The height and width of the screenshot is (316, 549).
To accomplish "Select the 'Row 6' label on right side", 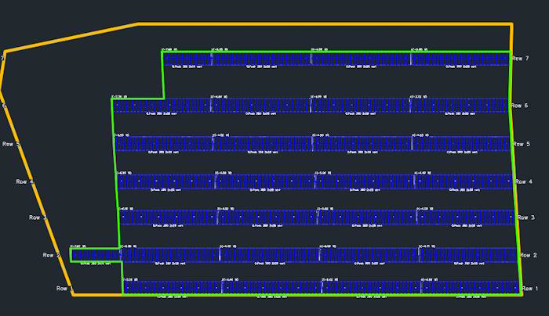I will (x=520, y=106).
